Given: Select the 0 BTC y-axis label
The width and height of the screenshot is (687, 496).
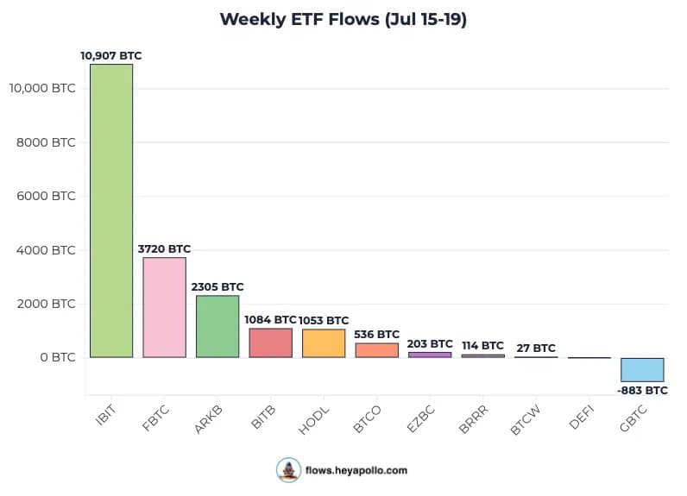Looking at the screenshot, I should 57,357.
